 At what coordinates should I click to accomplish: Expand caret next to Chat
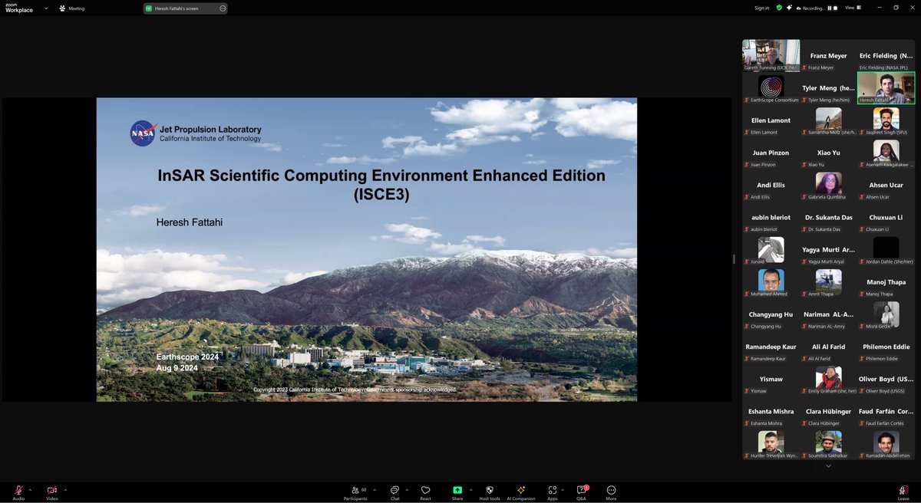pyautogui.click(x=407, y=489)
